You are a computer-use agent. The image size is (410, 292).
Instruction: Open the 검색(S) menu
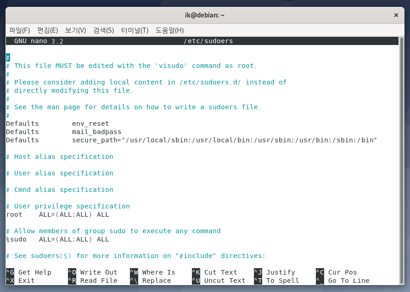pos(104,30)
